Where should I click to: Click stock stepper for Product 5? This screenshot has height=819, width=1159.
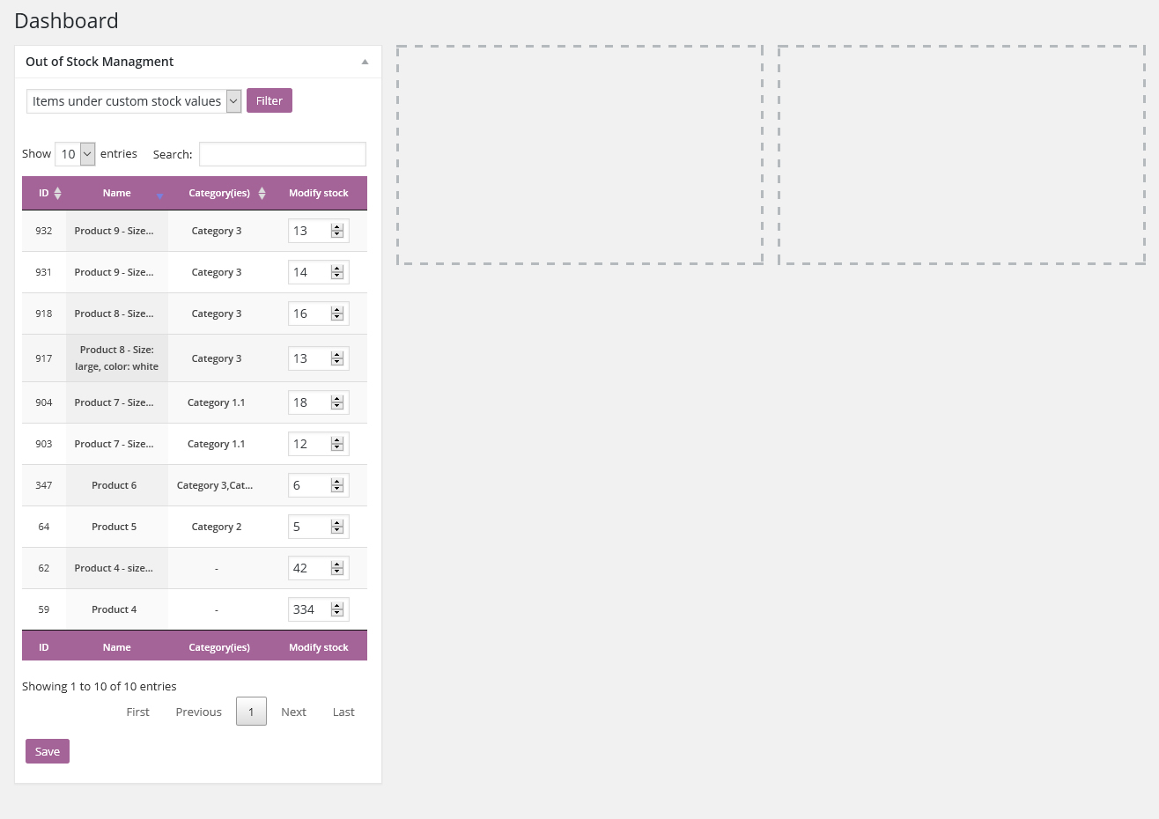tap(337, 527)
